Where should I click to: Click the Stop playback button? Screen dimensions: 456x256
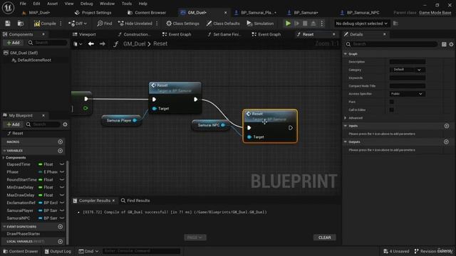tap(305, 23)
